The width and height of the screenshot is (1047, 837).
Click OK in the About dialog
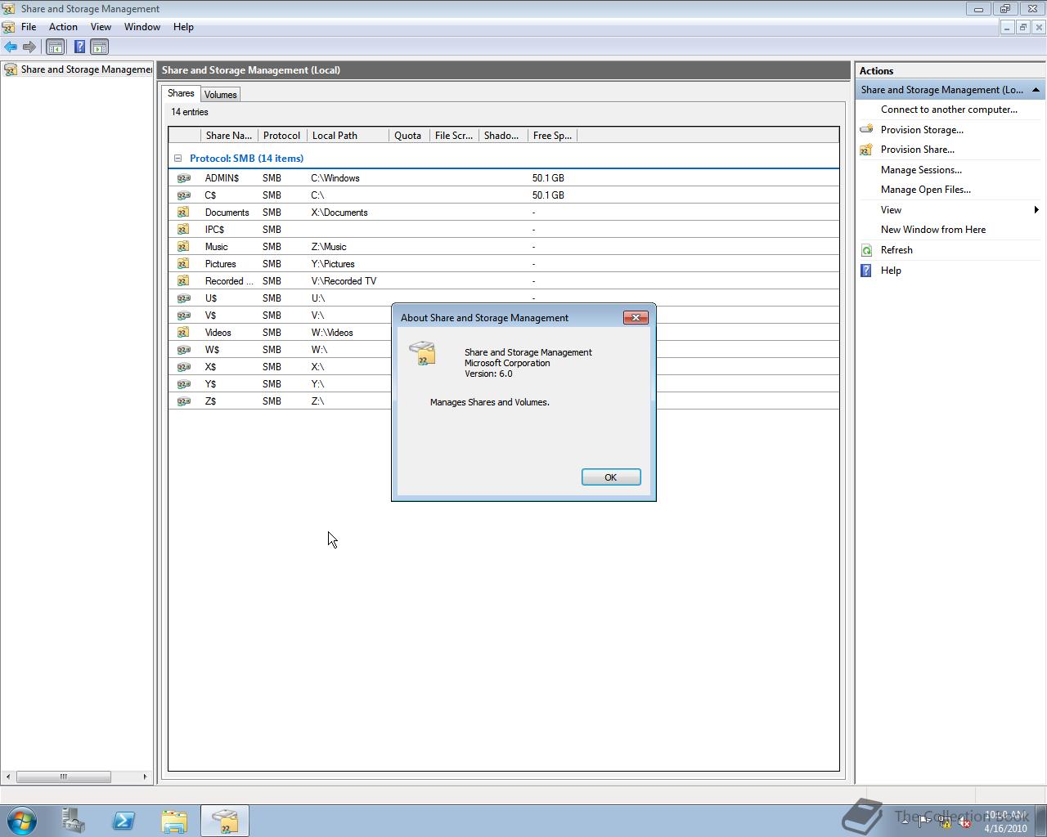[611, 477]
